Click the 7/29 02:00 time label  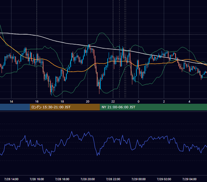click(164, 179)
